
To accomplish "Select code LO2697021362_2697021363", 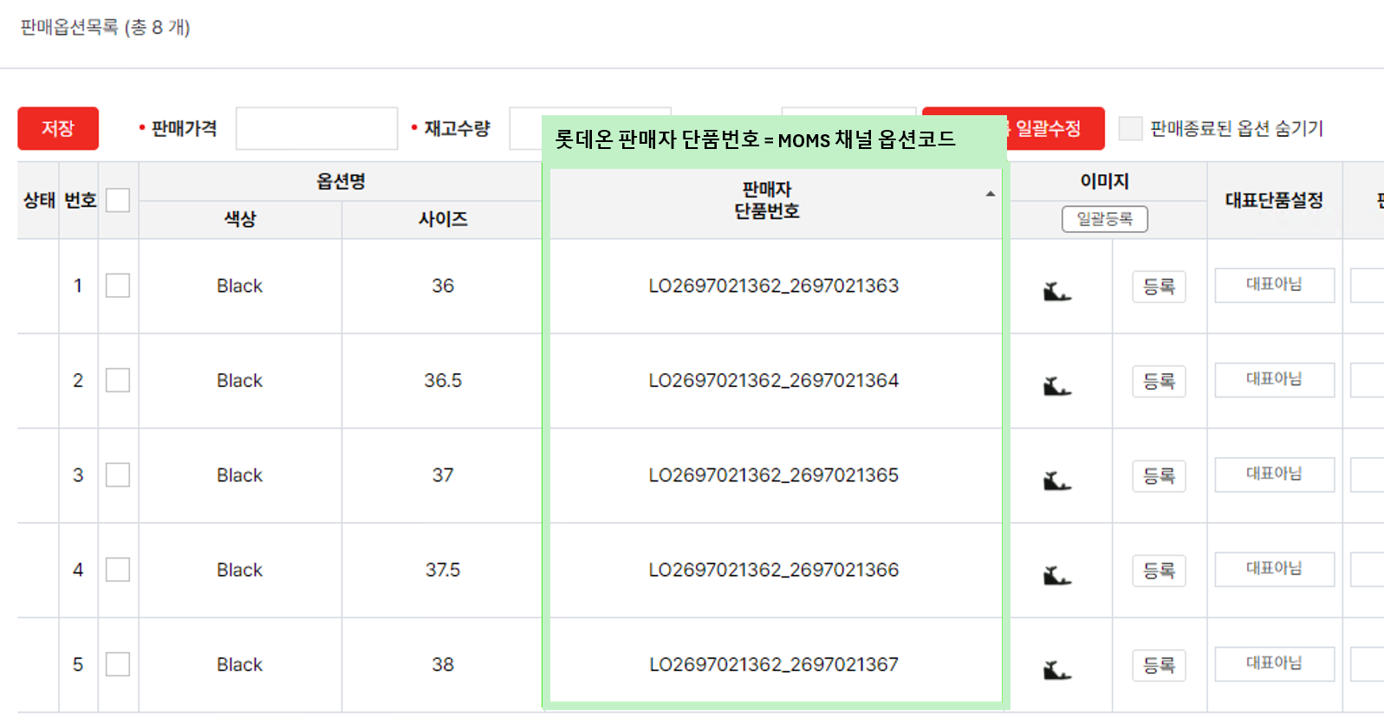I will 774,286.
